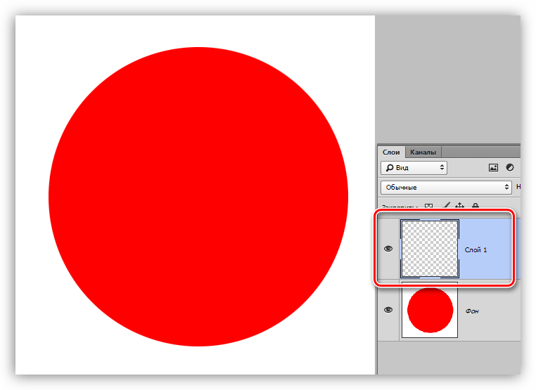Select the Слой 1 transparent thumbnail
Image resolution: width=536 pixels, height=390 pixels.
point(430,249)
